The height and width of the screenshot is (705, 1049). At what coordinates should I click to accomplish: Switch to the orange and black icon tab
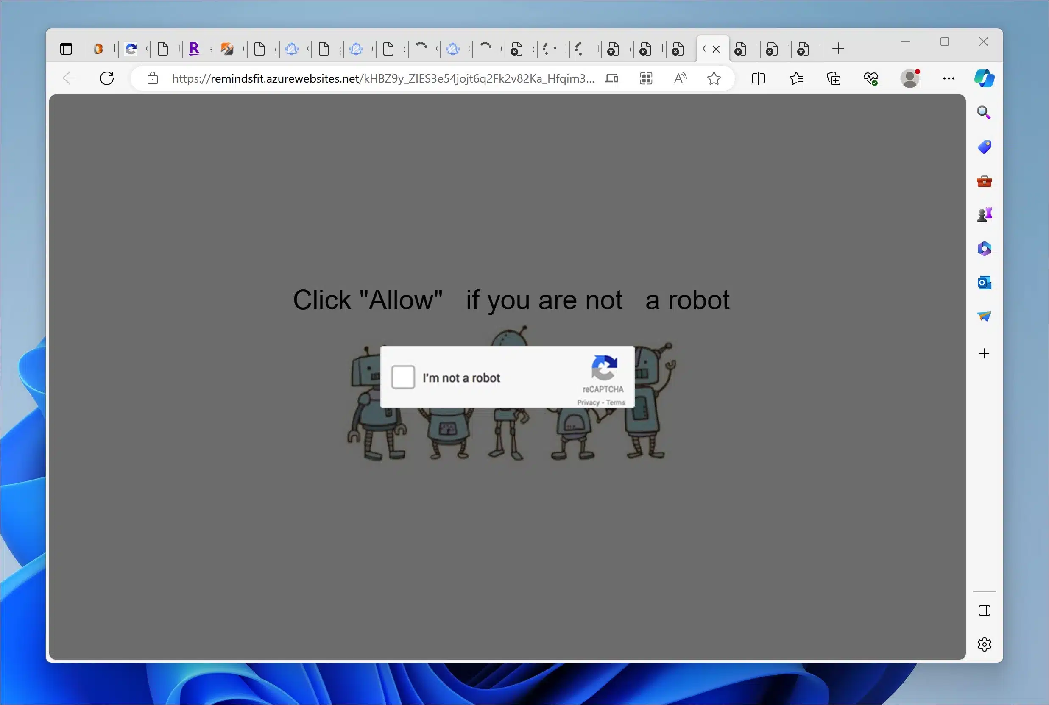click(x=227, y=49)
